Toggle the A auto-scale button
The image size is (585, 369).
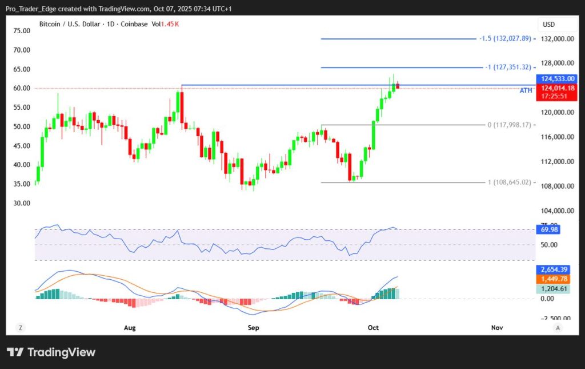tap(558, 328)
